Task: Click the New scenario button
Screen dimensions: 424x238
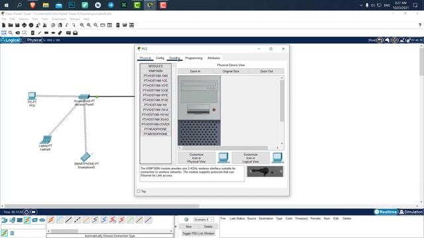Action: coord(188,227)
